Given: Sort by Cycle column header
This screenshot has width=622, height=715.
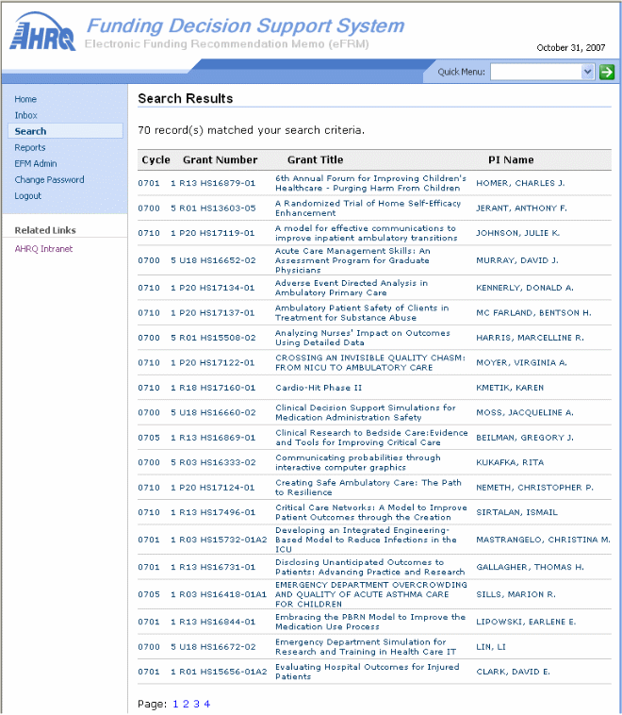Looking at the screenshot, I should pyautogui.click(x=155, y=160).
